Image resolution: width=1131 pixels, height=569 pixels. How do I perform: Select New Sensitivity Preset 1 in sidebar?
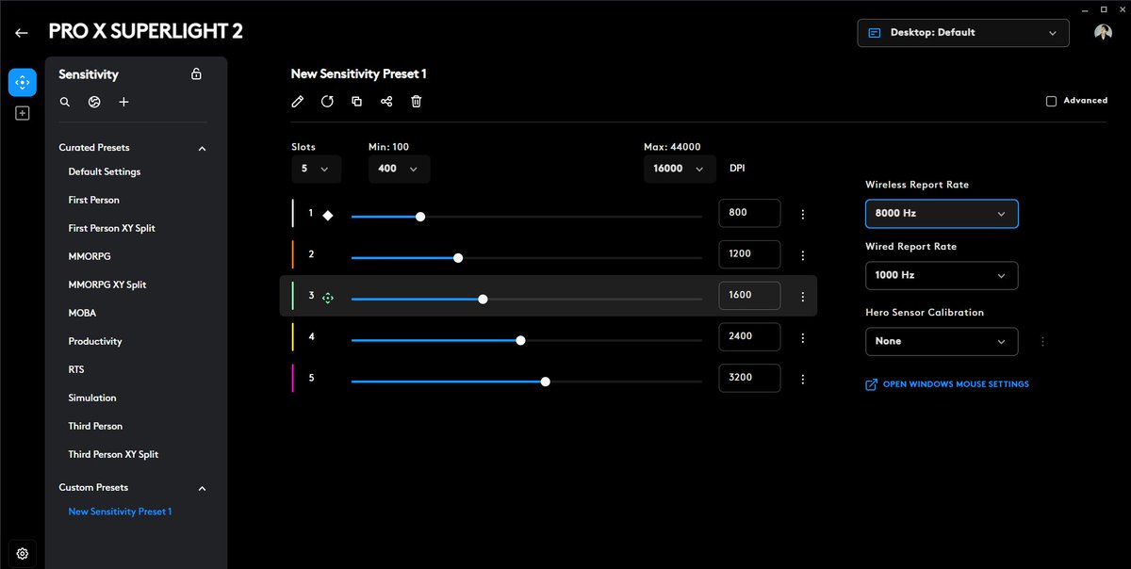pos(120,512)
